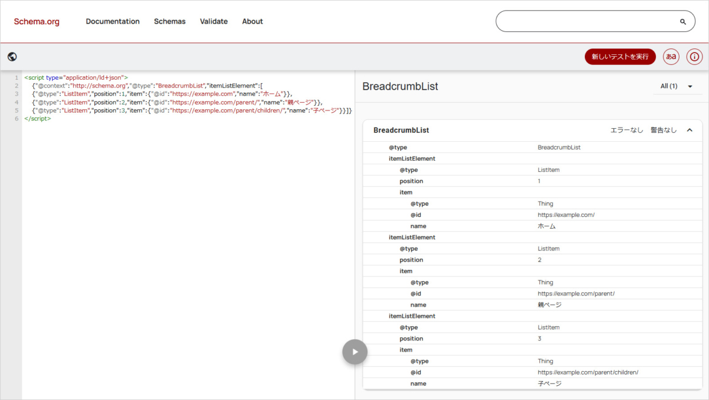Click the info circle icon
Screen dimensions: 709x400
[695, 57]
